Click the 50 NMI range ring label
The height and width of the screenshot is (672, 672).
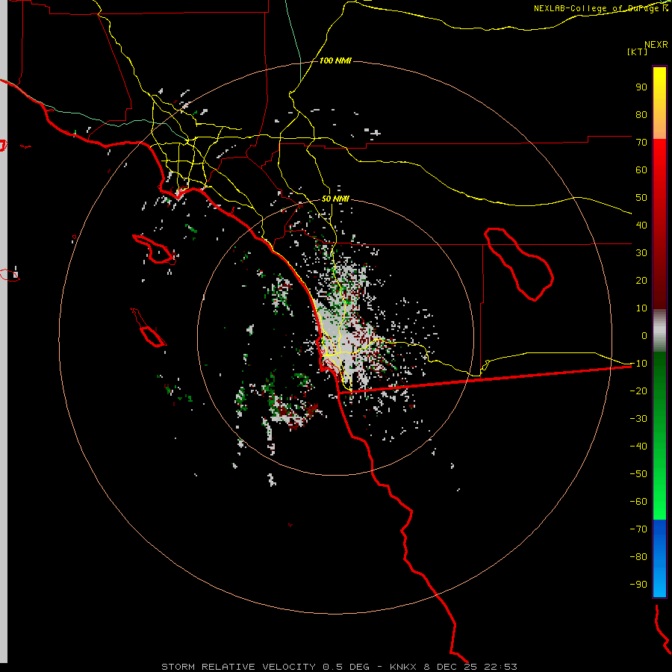(x=335, y=199)
